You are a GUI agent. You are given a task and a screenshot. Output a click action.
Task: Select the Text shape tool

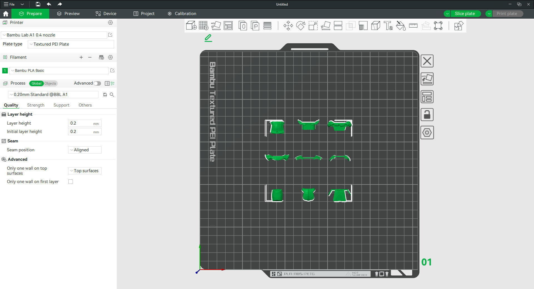click(x=388, y=26)
